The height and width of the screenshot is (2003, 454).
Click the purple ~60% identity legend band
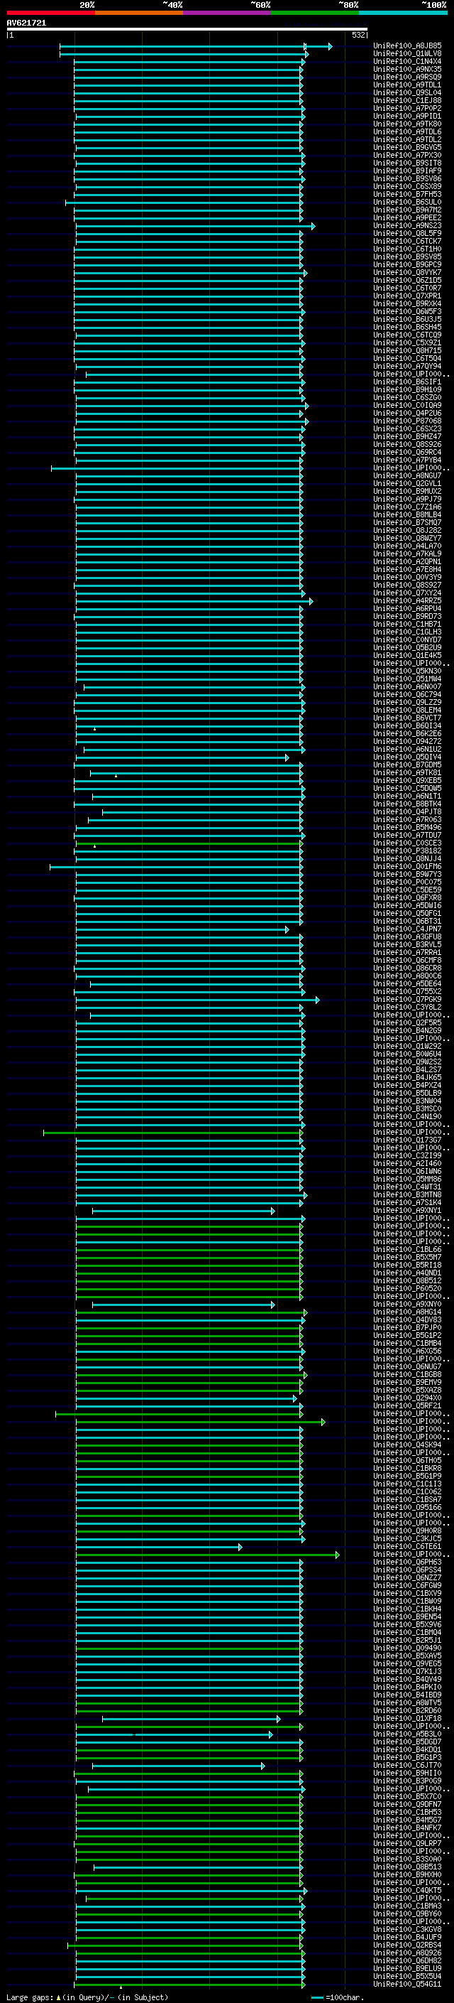tap(228, 13)
